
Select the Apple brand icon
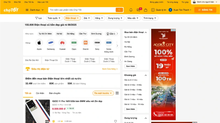coord(39,43)
